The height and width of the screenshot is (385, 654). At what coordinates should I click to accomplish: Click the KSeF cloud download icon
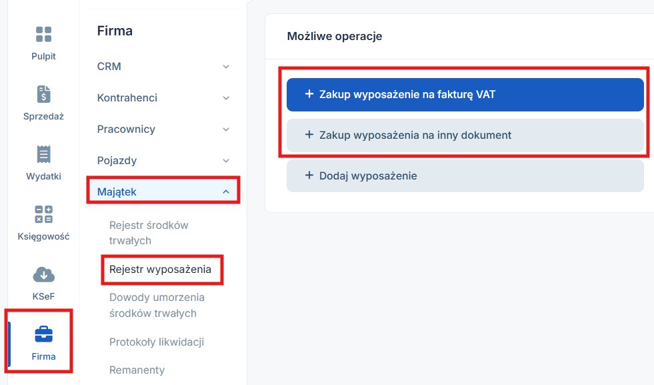coord(43,274)
